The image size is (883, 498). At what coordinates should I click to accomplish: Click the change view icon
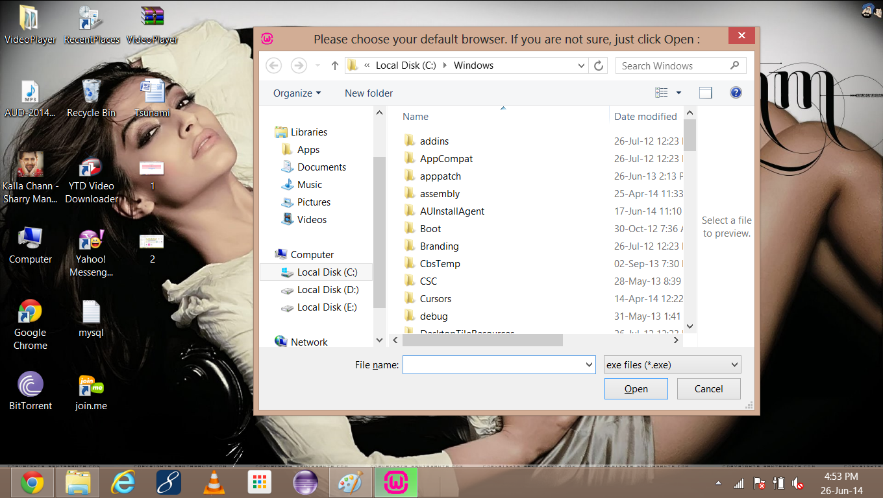click(x=662, y=93)
